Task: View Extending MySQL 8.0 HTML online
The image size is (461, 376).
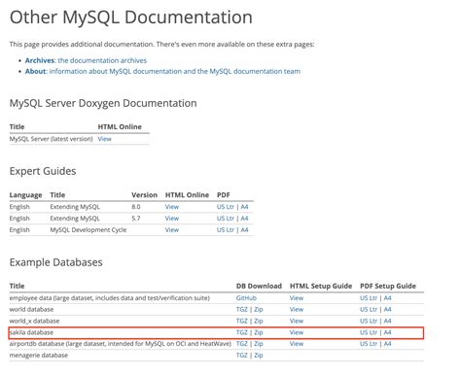Action: coord(172,207)
